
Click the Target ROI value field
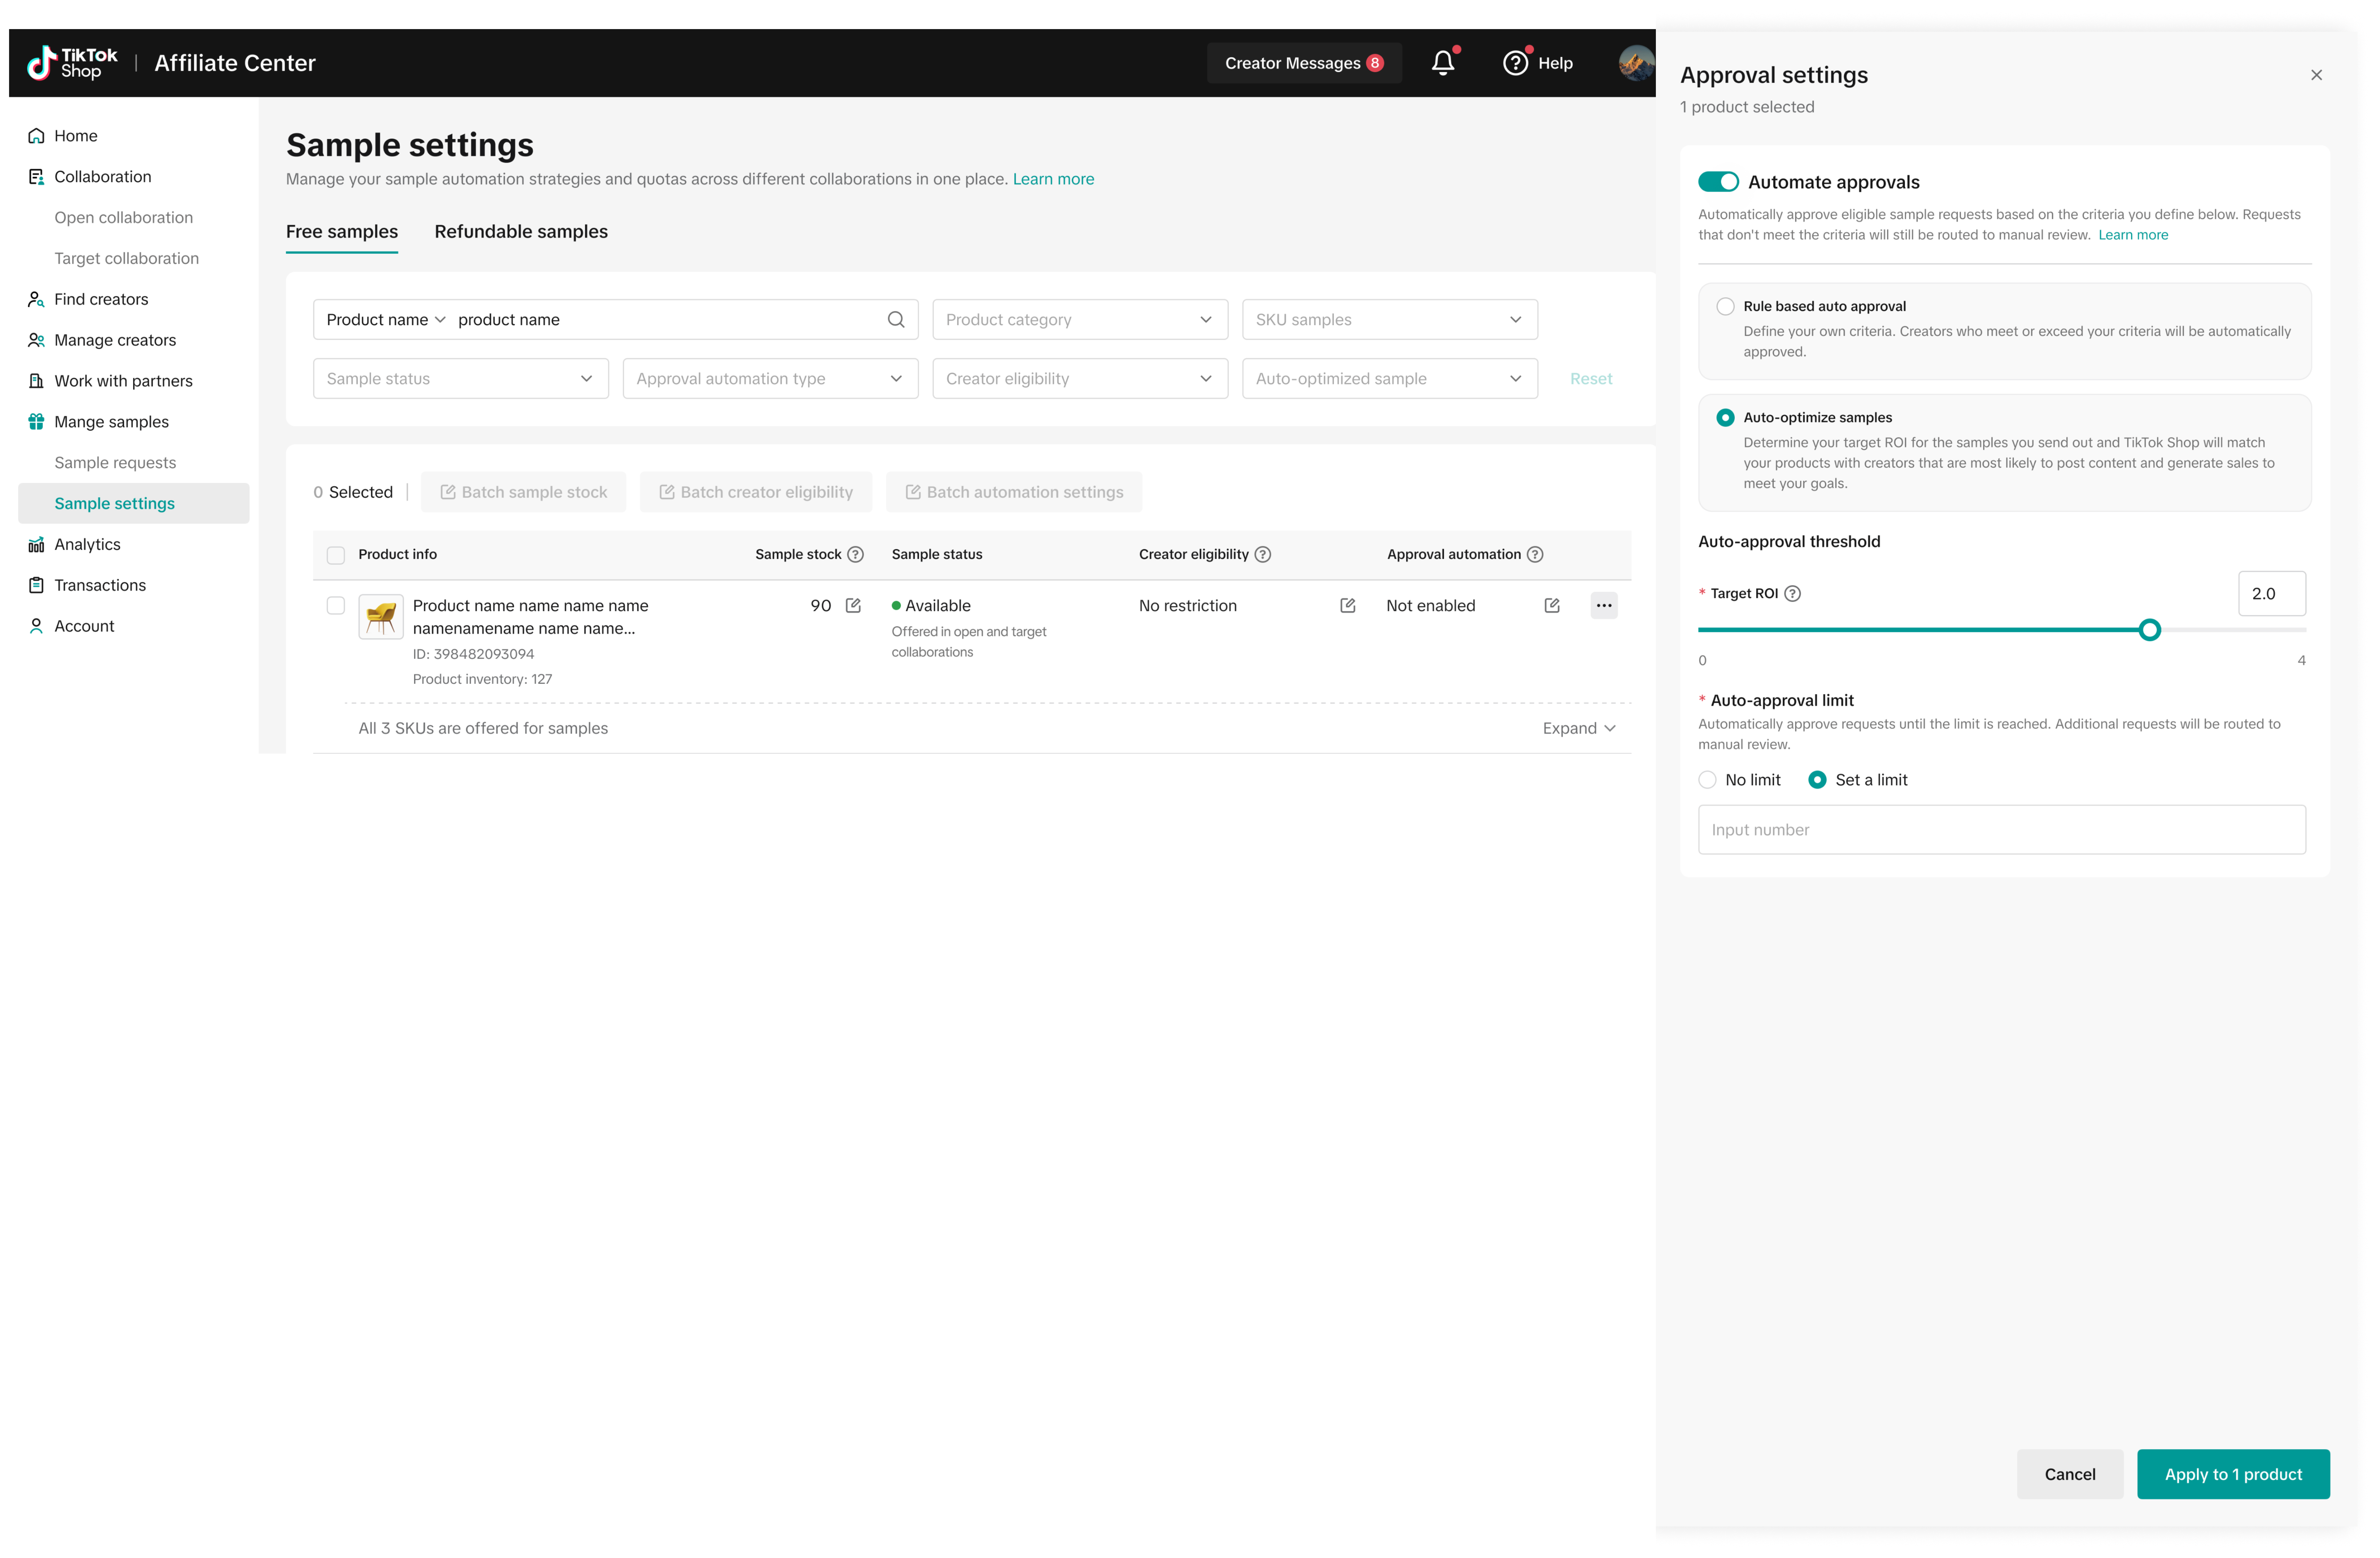tap(2272, 594)
